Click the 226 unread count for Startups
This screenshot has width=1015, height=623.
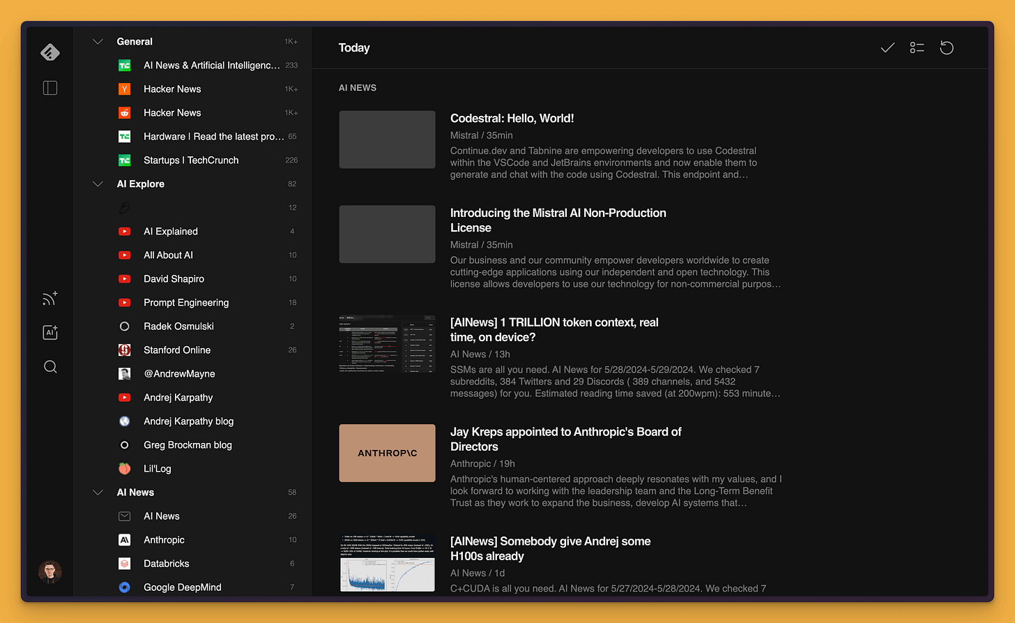click(291, 160)
